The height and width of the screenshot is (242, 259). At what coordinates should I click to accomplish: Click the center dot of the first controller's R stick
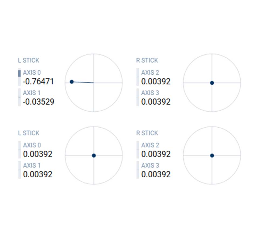pyautogui.click(x=212, y=83)
